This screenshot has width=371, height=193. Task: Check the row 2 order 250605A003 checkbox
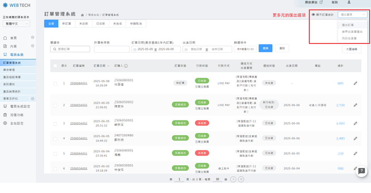55,105
